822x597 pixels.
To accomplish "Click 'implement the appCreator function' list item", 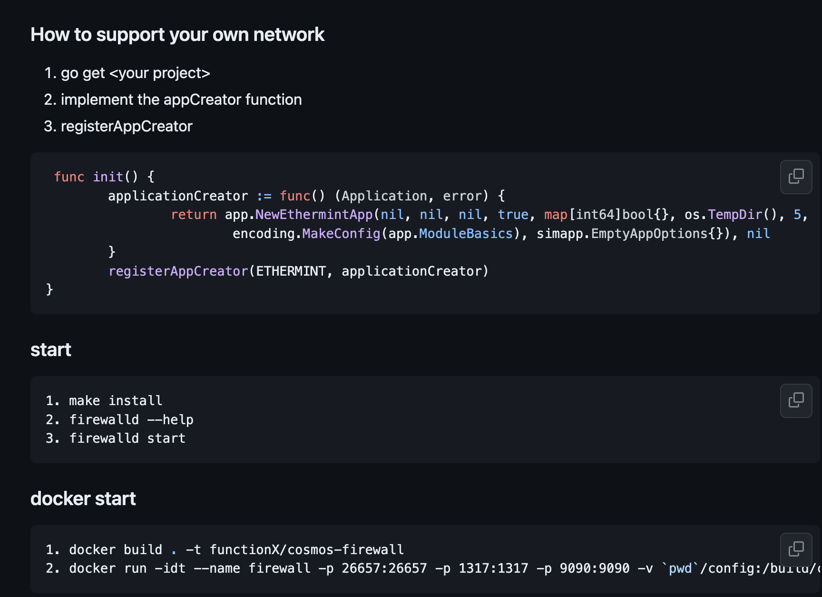I will tap(181, 99).
